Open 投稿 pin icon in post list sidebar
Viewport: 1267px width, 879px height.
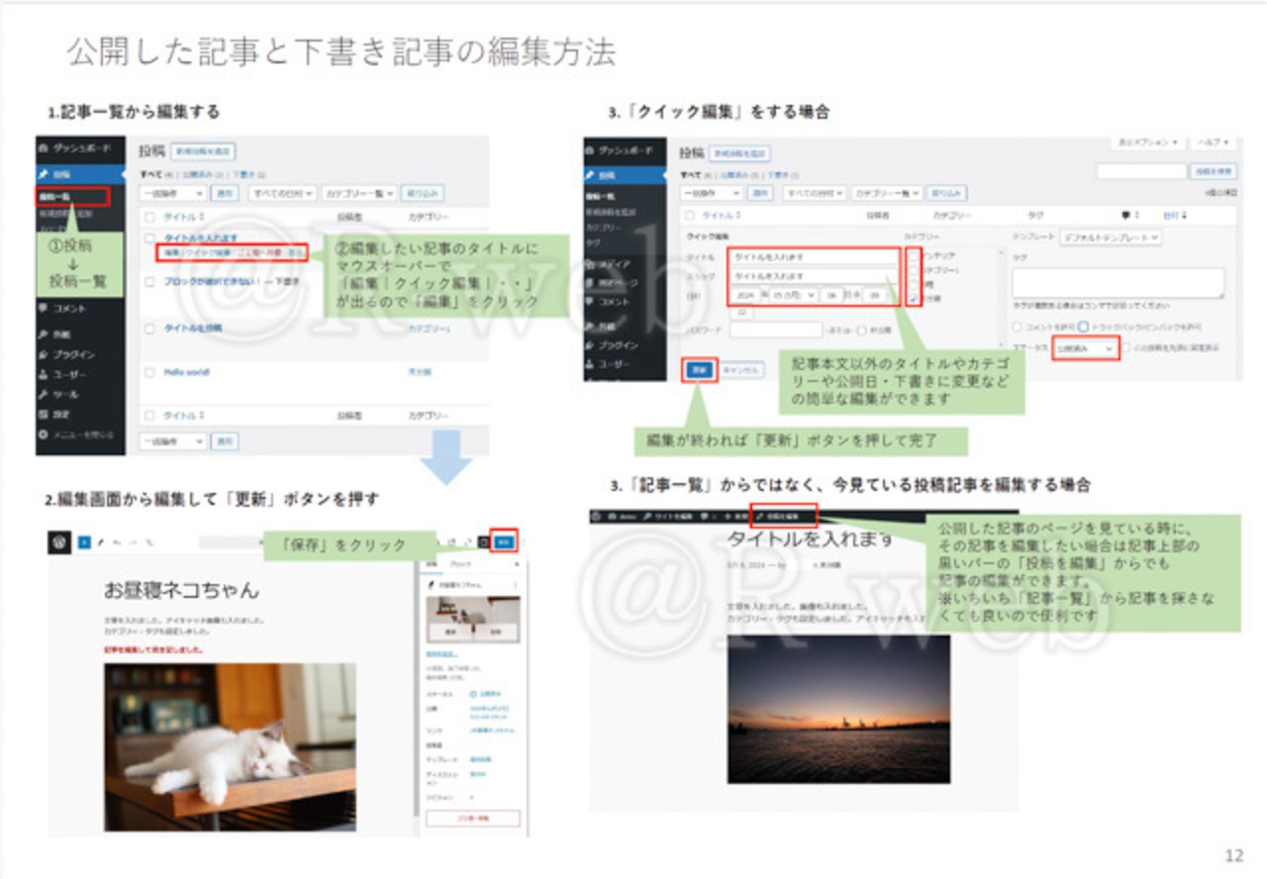click(x=44, y=174)
